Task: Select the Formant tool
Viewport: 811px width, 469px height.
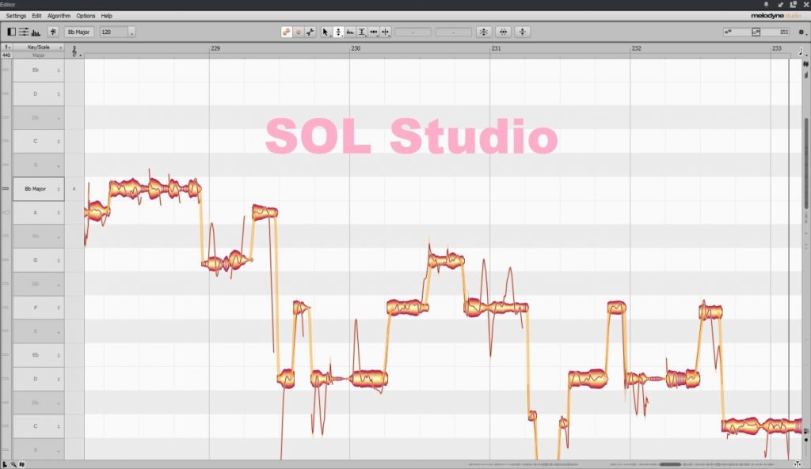Action: click(349, 32)
